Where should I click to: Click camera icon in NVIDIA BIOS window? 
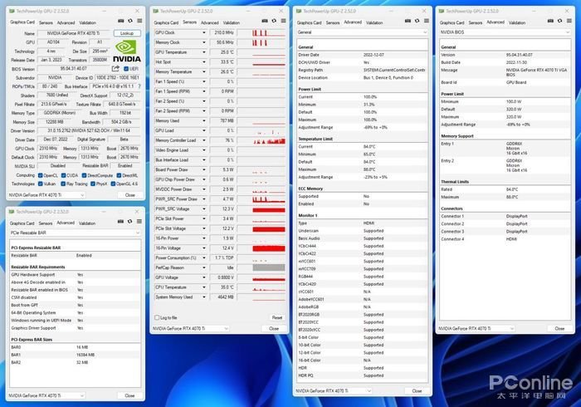[x=550, y=21]
